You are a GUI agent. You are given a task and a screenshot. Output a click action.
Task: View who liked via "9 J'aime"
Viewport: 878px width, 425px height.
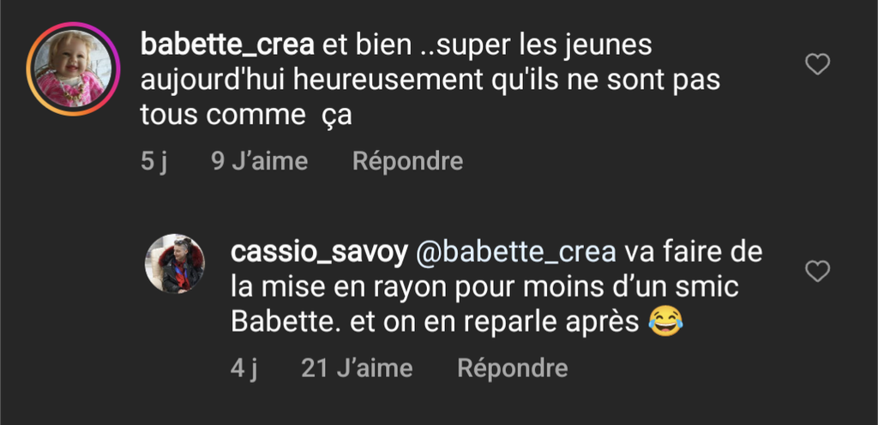(259, 161)
